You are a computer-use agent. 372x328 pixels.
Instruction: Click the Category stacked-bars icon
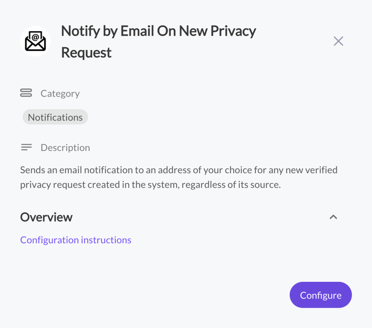tap(26, 93)
